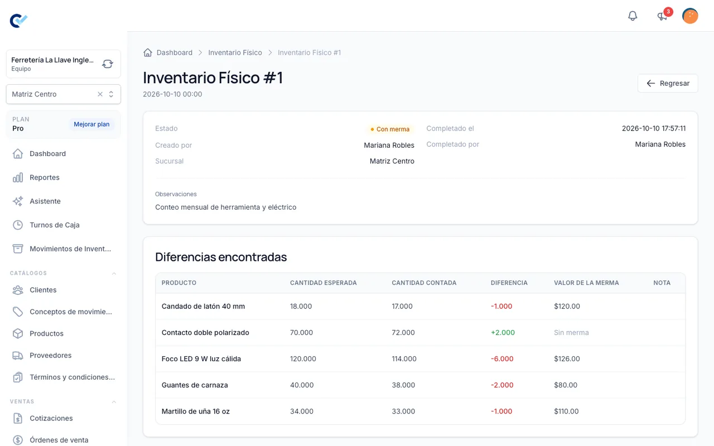Click the +2.000 difference value
The width and height of the screenshot is (714, 446).
pyautogui.click(x=503, y=332)
